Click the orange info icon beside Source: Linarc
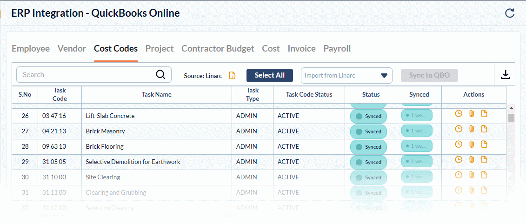The height and width of the screenshot is (223, 526). [233, 75]
